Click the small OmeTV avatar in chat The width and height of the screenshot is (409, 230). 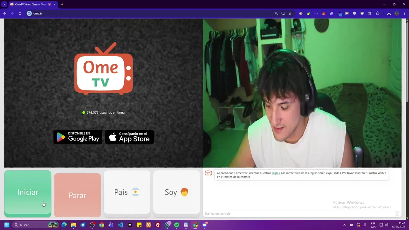coord(208,173)
